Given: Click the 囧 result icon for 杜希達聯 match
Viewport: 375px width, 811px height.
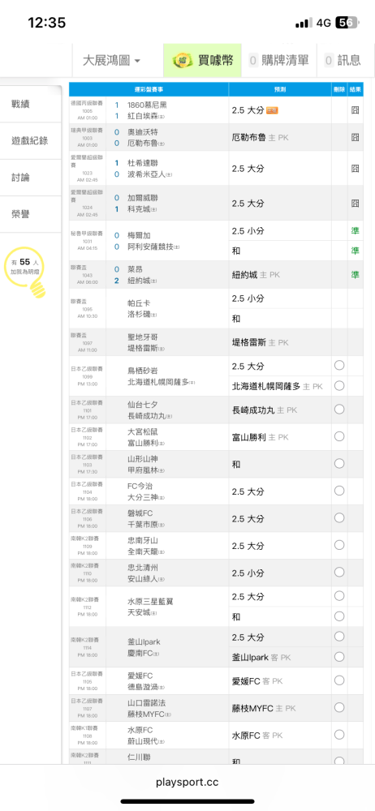Looking at the screenshot, I should coord(356,169).
